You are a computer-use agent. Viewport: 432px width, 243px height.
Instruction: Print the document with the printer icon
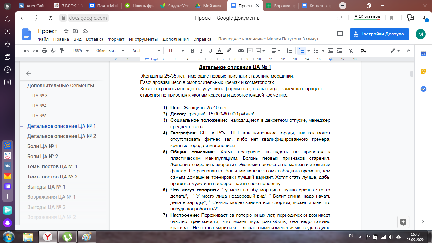[x=44, y=51]
